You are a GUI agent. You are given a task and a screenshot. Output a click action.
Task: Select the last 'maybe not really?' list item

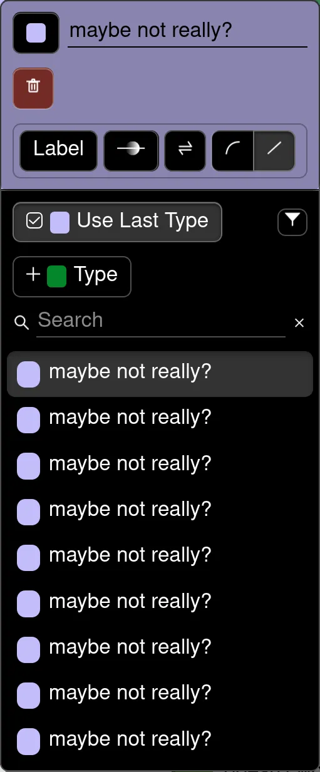(160, 741)
